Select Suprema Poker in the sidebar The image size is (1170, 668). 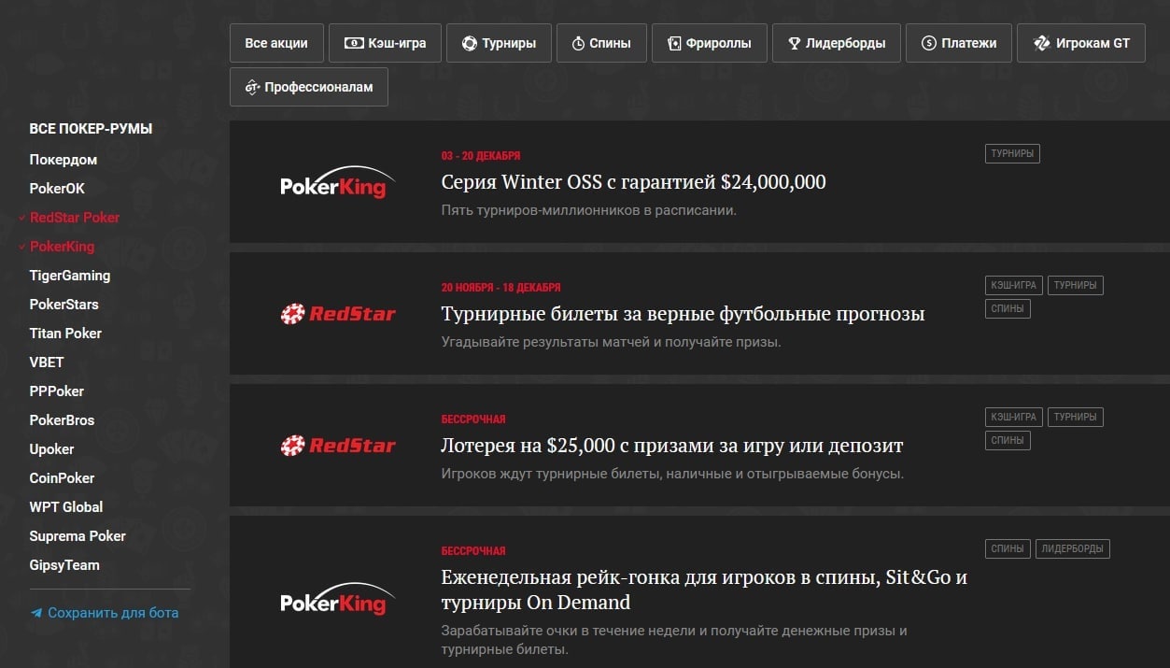(78, 536)
